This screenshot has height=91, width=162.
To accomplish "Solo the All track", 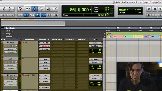I will click(12, 62).
